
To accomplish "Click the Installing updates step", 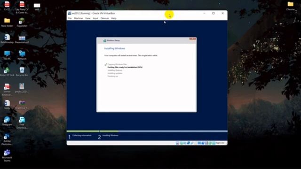I will coord(115,73).
